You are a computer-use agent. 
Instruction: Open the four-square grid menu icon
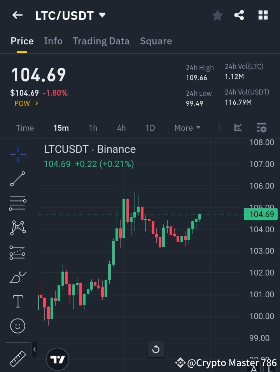(x=263, y=15)
